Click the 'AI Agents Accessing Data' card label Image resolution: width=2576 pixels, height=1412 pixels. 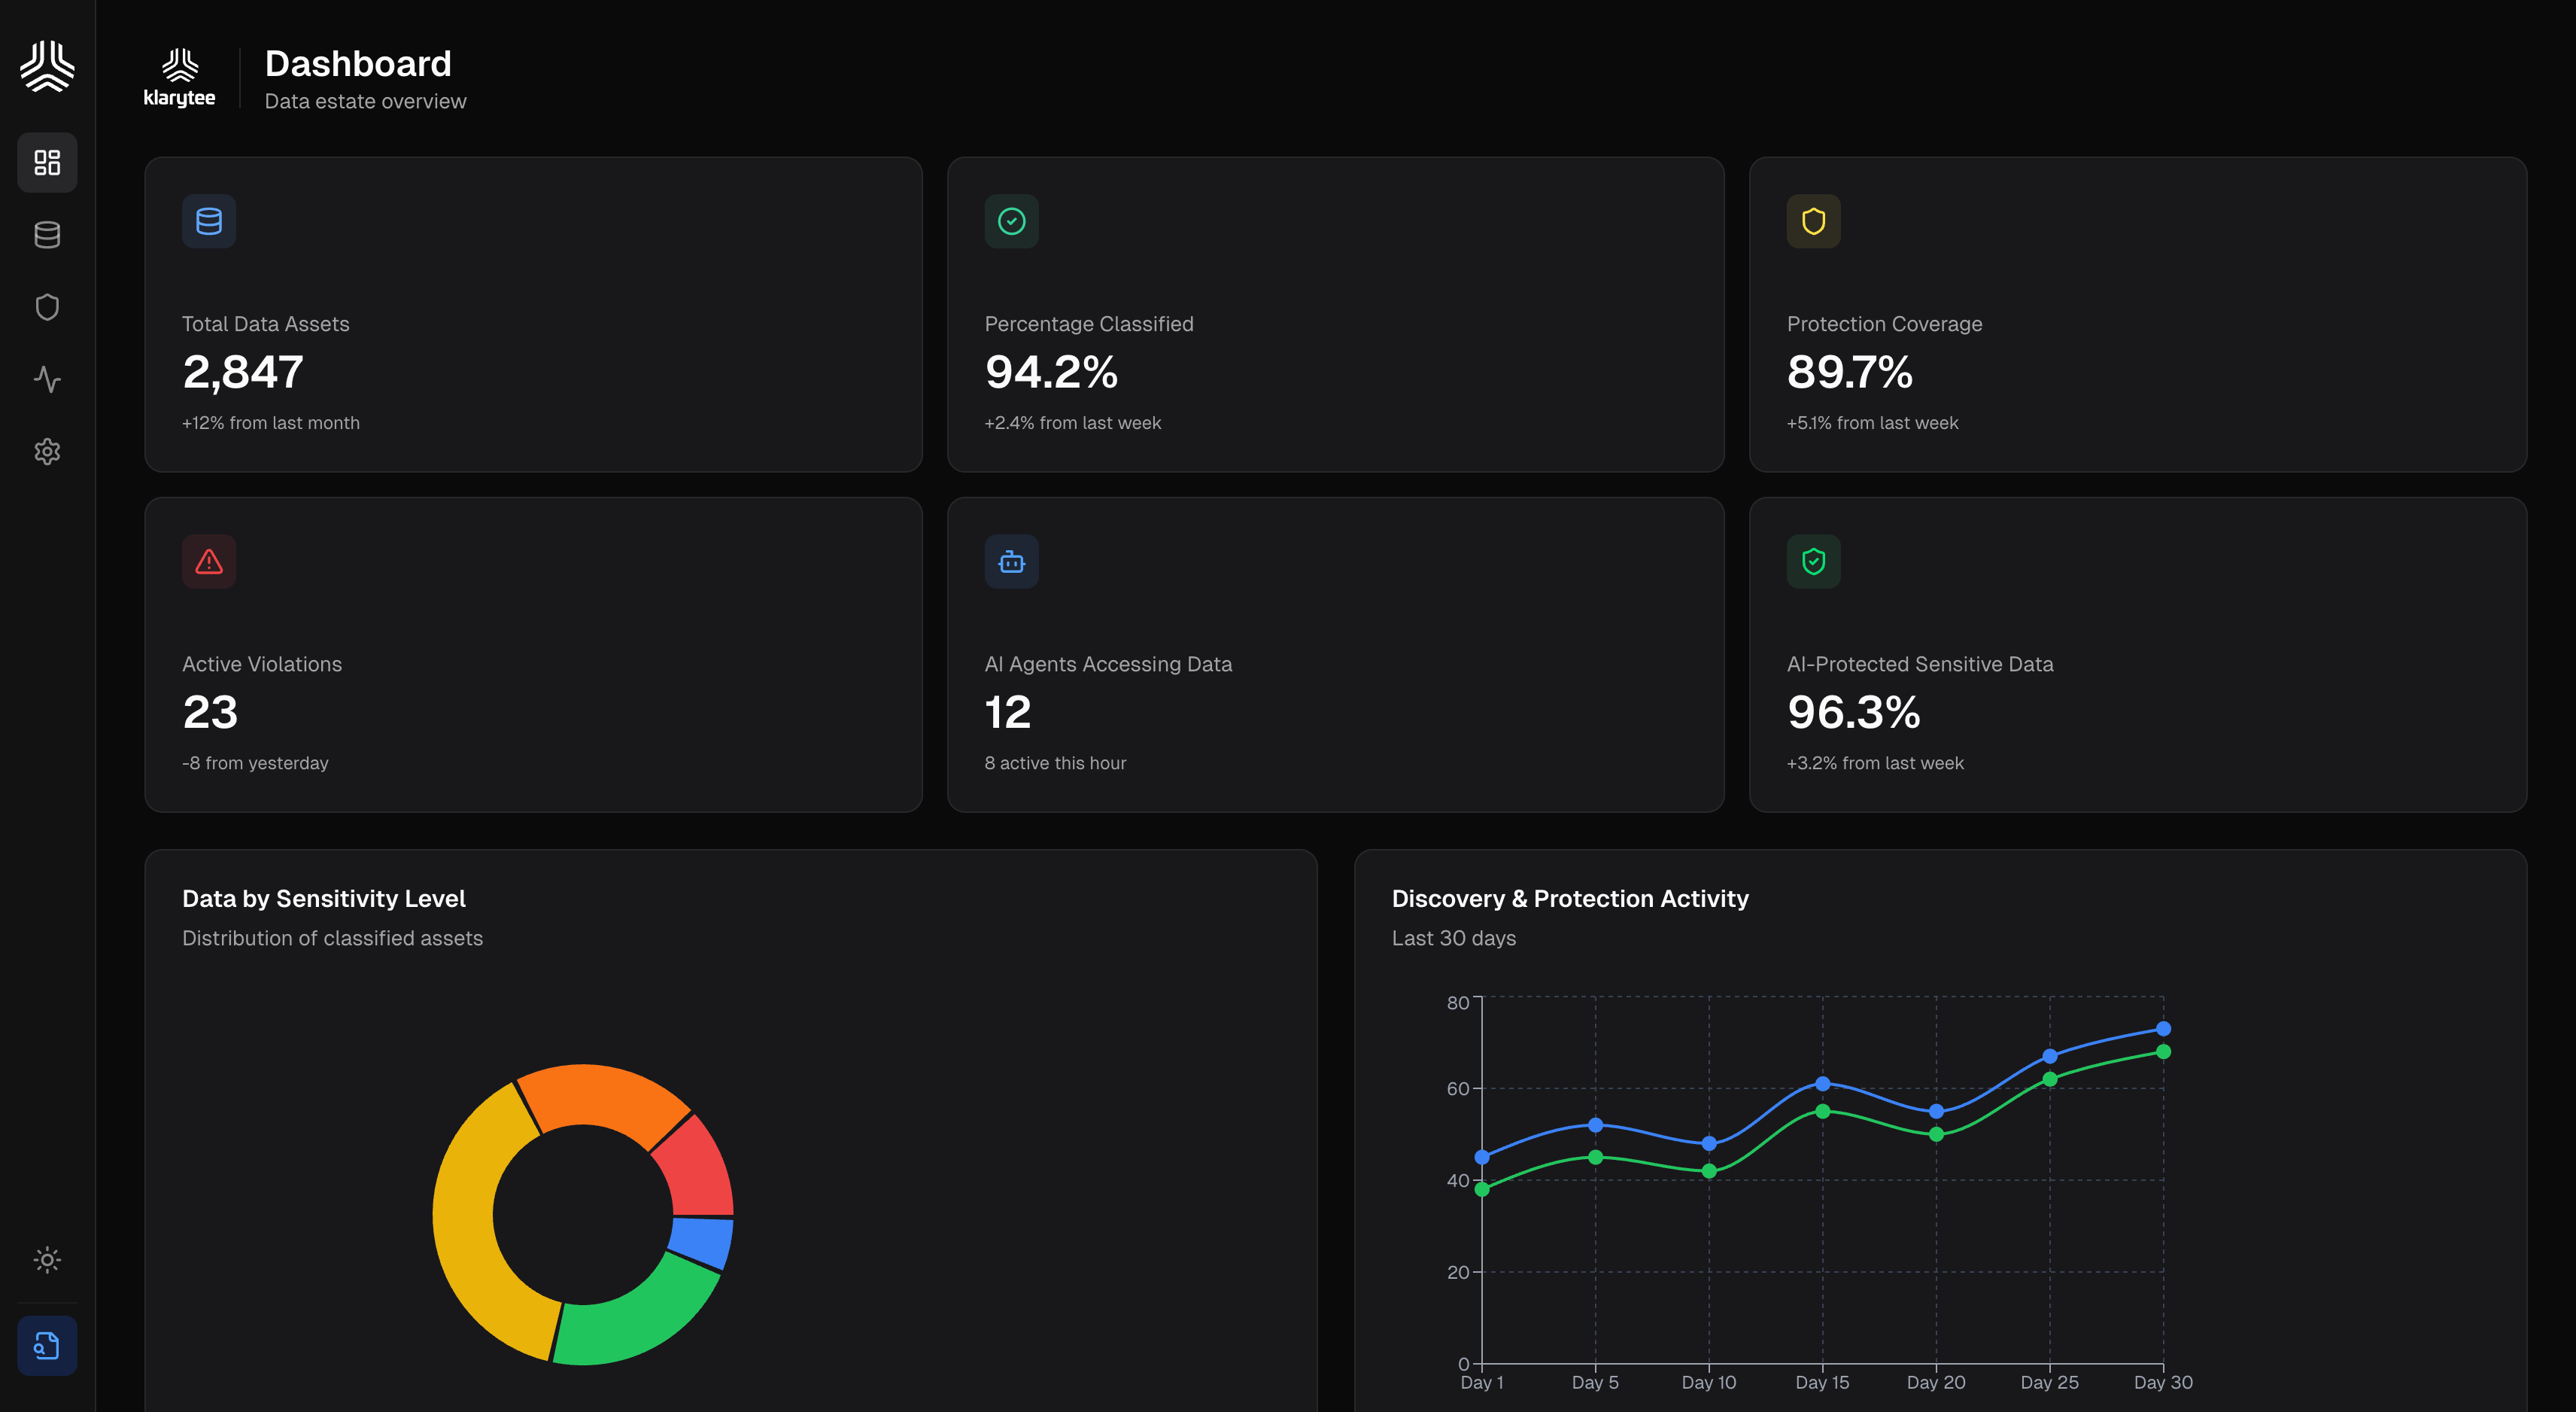[1108, 665]
